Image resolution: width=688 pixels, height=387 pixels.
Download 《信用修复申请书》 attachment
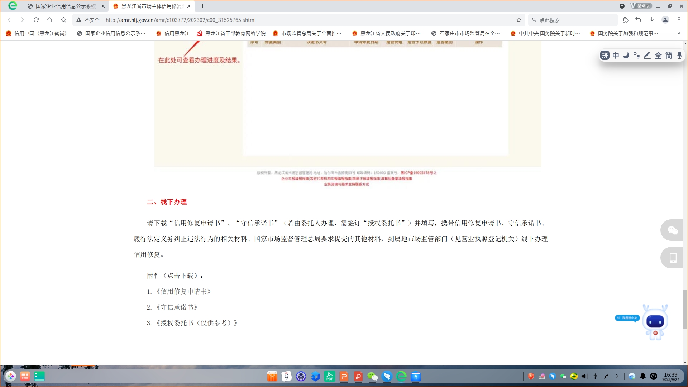click(x=184, y=292)
